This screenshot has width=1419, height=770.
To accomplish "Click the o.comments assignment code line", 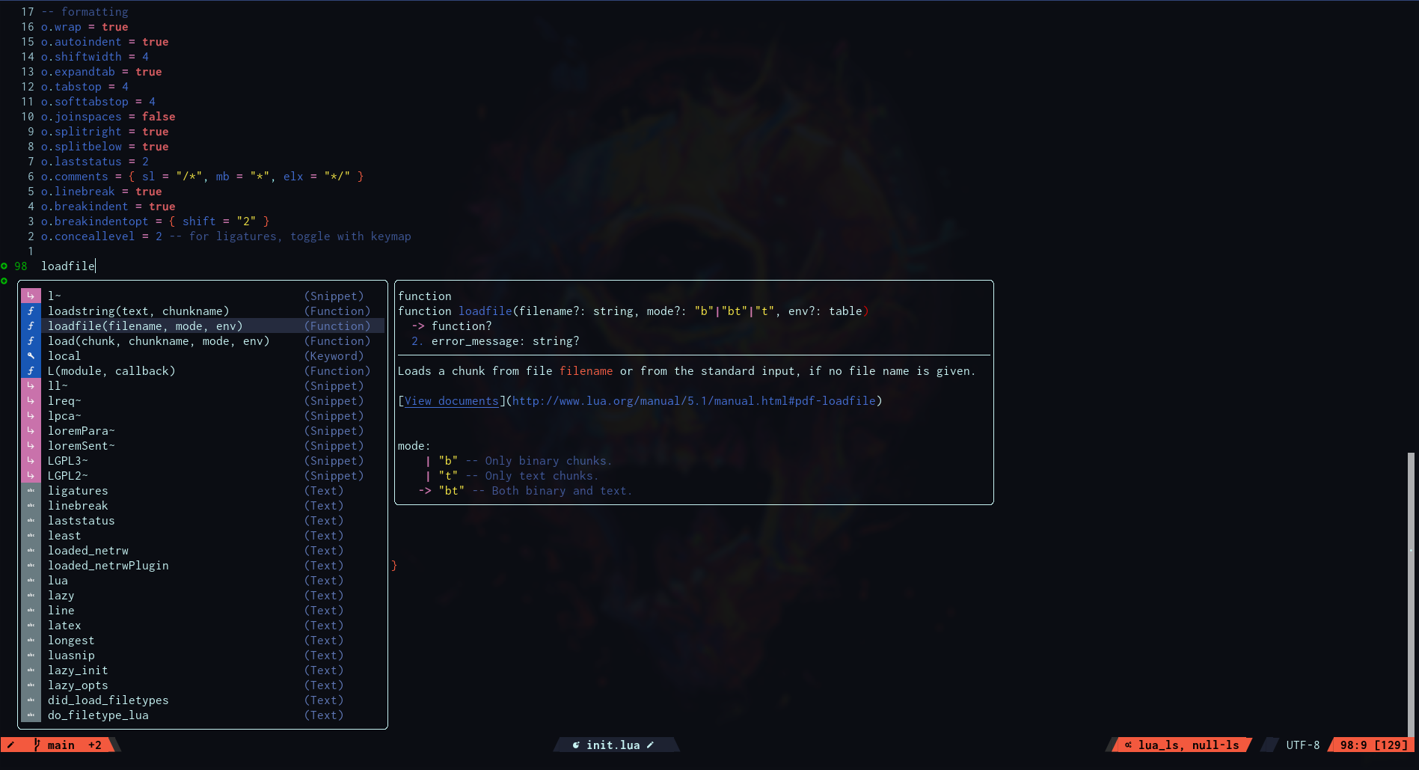I will click(202, 177).
